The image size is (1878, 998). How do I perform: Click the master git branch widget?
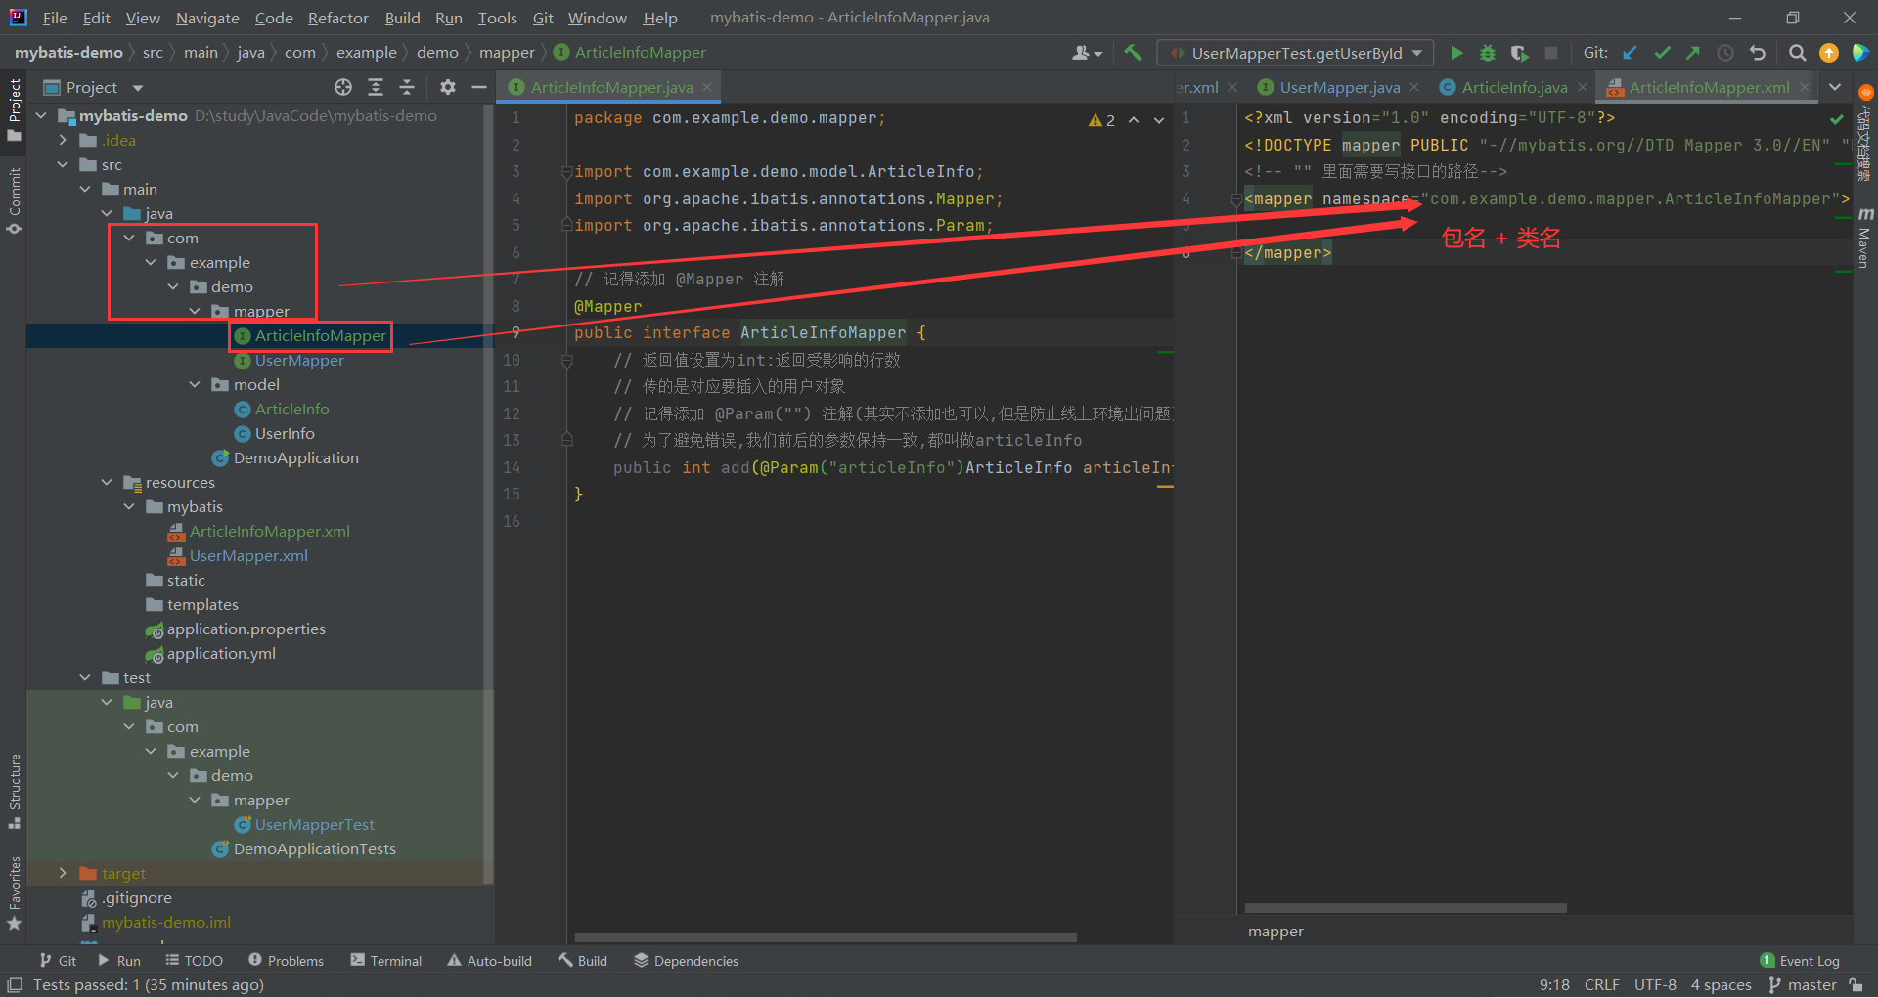click(1803, 985)
